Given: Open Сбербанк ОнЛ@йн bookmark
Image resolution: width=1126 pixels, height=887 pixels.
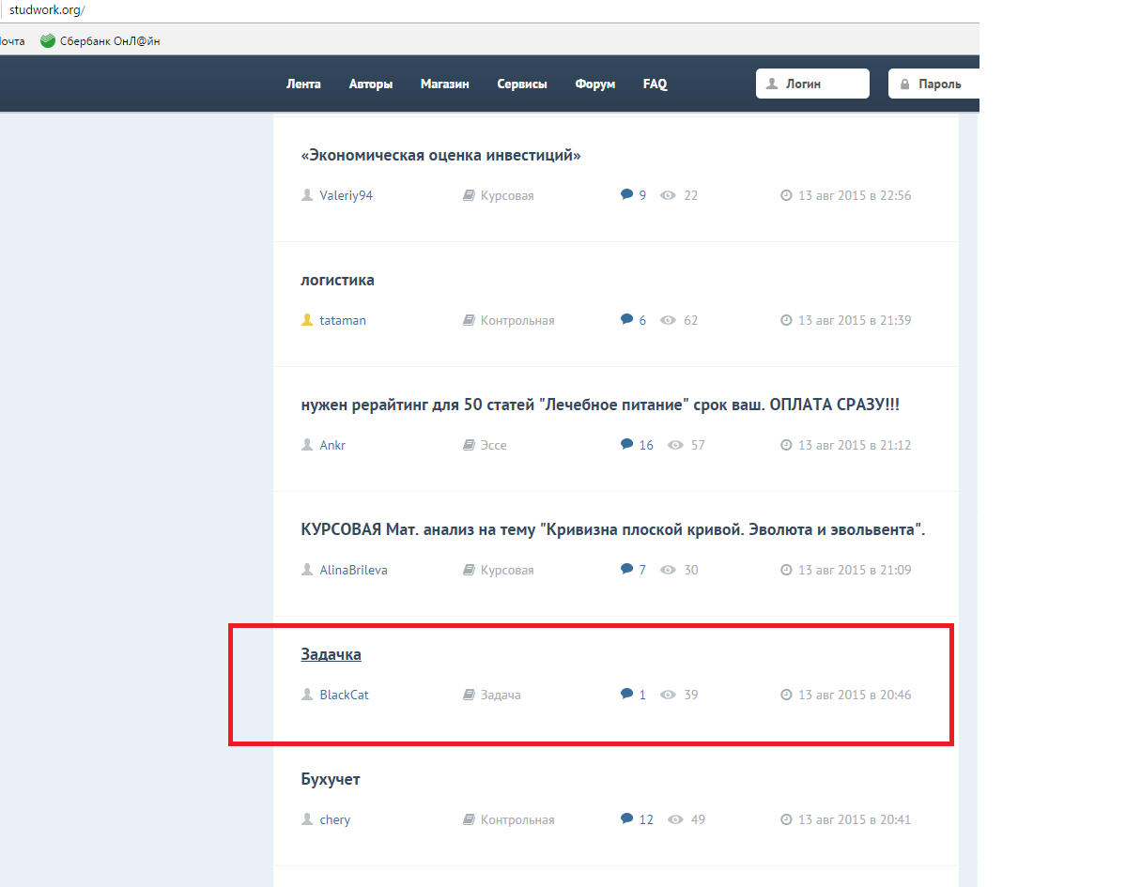Looking at the screenshot, I should pos(100,41).
